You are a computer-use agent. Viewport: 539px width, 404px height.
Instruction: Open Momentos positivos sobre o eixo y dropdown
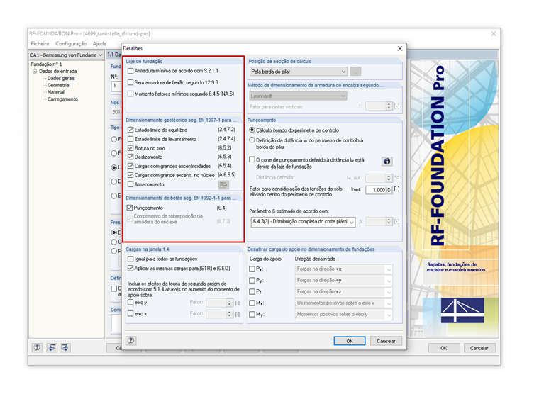(x=344, y=315)
